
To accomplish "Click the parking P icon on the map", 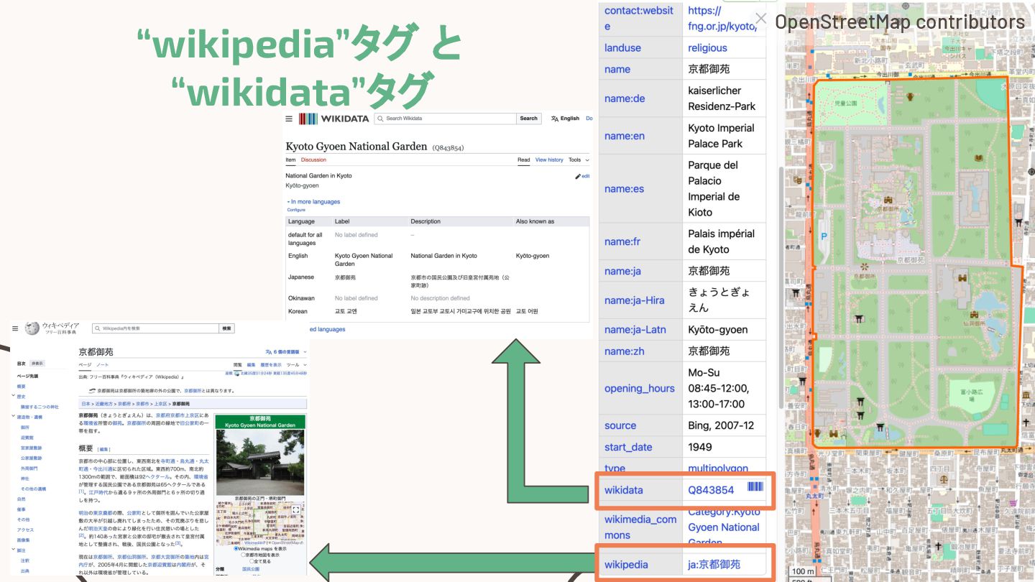I will (x=824, y=235).
